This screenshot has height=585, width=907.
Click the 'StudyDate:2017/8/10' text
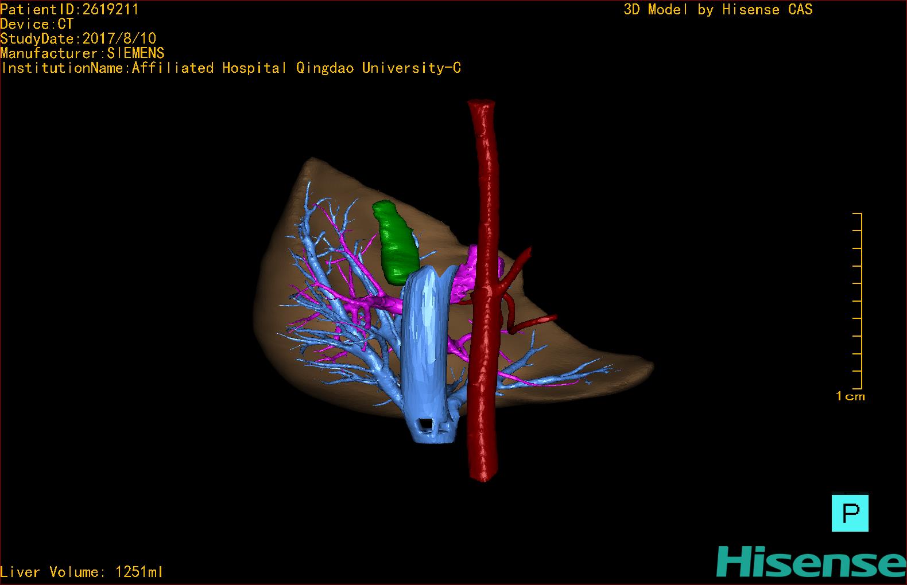coord(78,38)
